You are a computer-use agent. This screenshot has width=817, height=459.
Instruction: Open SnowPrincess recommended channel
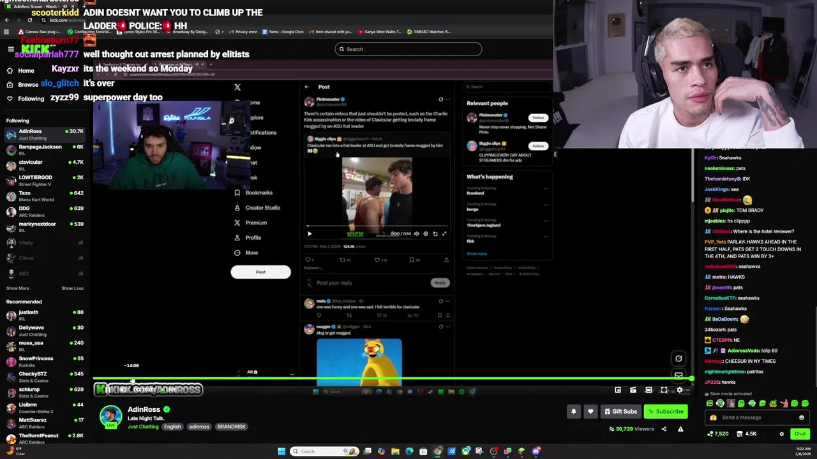(45, 361)
